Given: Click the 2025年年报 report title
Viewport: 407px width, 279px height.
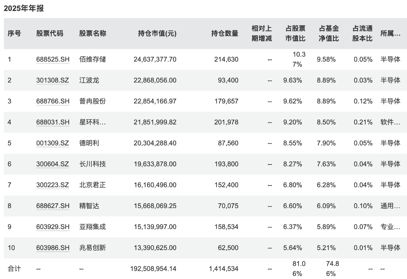Looking at the screenshot, I should [x=24, y=9].
